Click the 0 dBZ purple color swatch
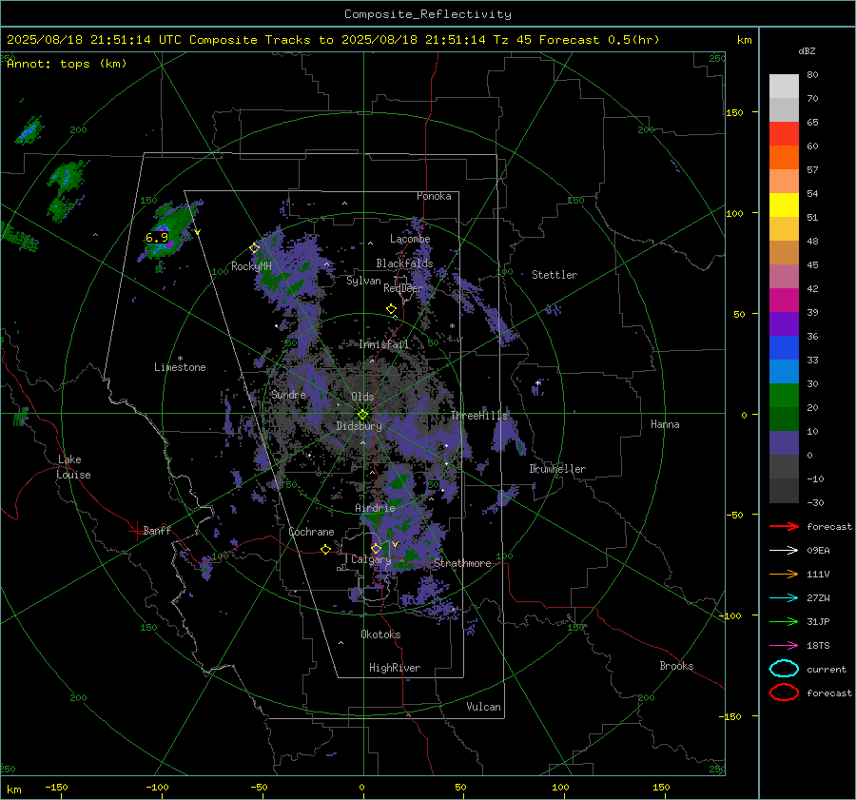The width and height of the screenshot is (856, 800). point(784,443)
